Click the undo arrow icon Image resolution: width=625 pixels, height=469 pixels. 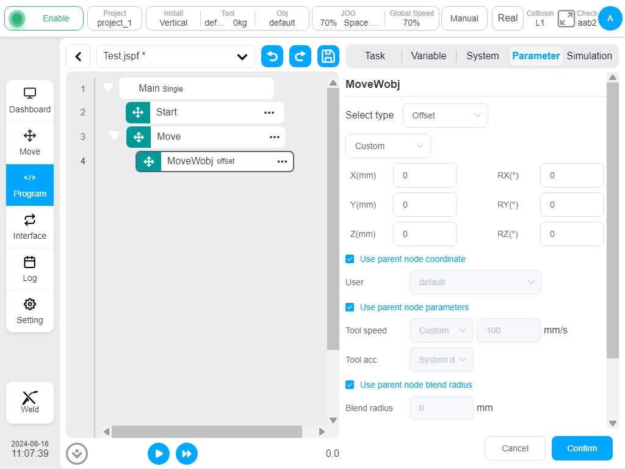[272, 56]
